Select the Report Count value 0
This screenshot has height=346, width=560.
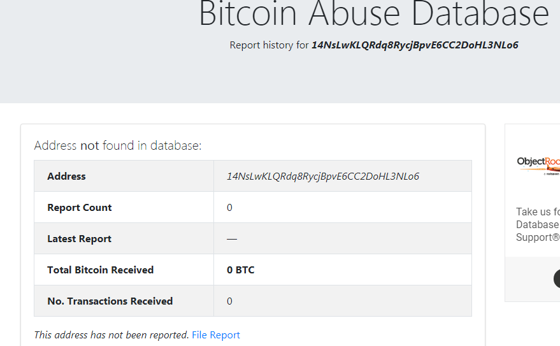(x=229, y=207)
